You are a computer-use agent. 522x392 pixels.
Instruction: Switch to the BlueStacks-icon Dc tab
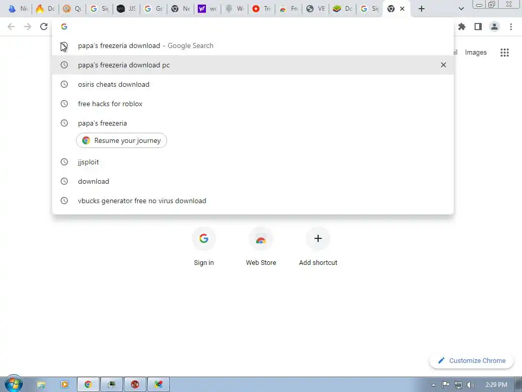pyautogui.click(x=342, y=9)
